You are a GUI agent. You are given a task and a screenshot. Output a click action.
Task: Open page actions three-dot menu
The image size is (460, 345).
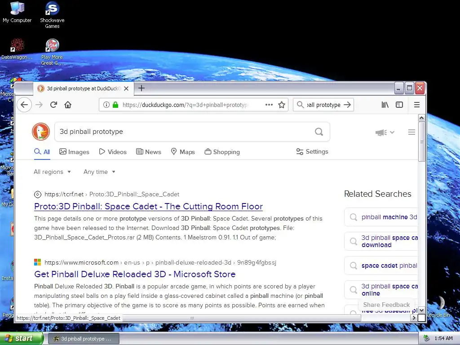click(x=269, y=105)
